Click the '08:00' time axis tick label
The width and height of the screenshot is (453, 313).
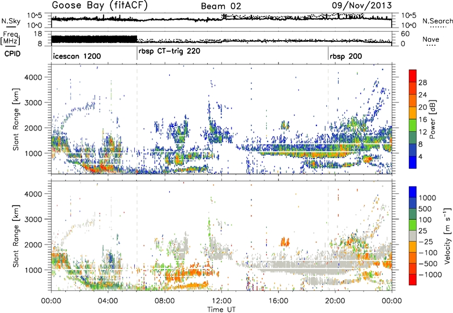[165, 301]
